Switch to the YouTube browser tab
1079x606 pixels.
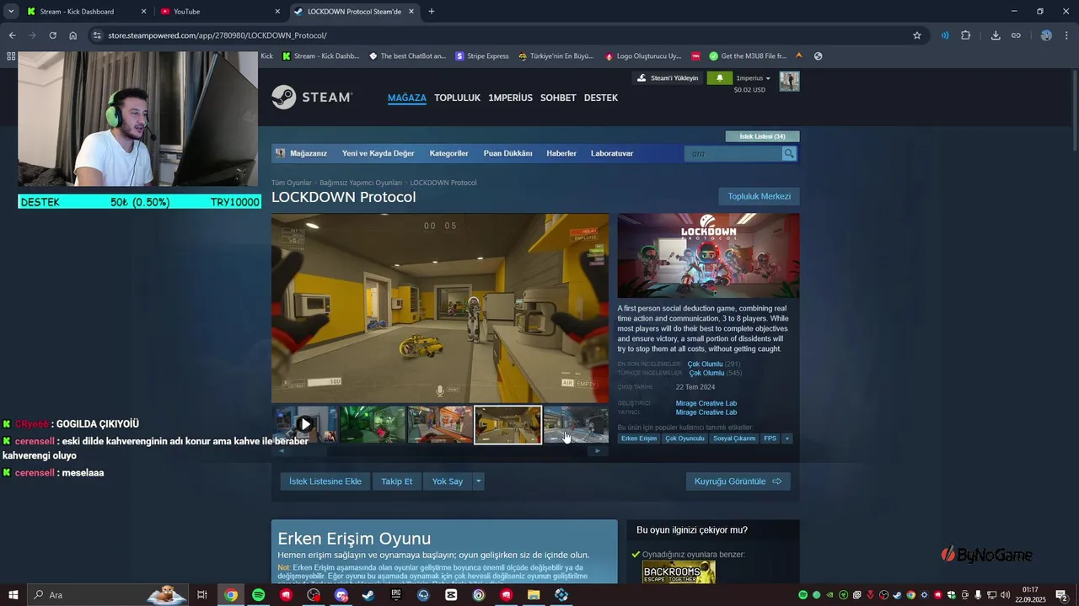pyautogui.click(x=219, y=12)
